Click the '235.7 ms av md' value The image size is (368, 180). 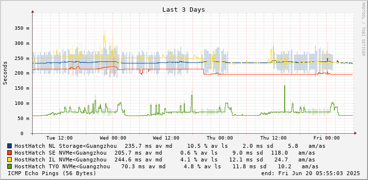148,146
